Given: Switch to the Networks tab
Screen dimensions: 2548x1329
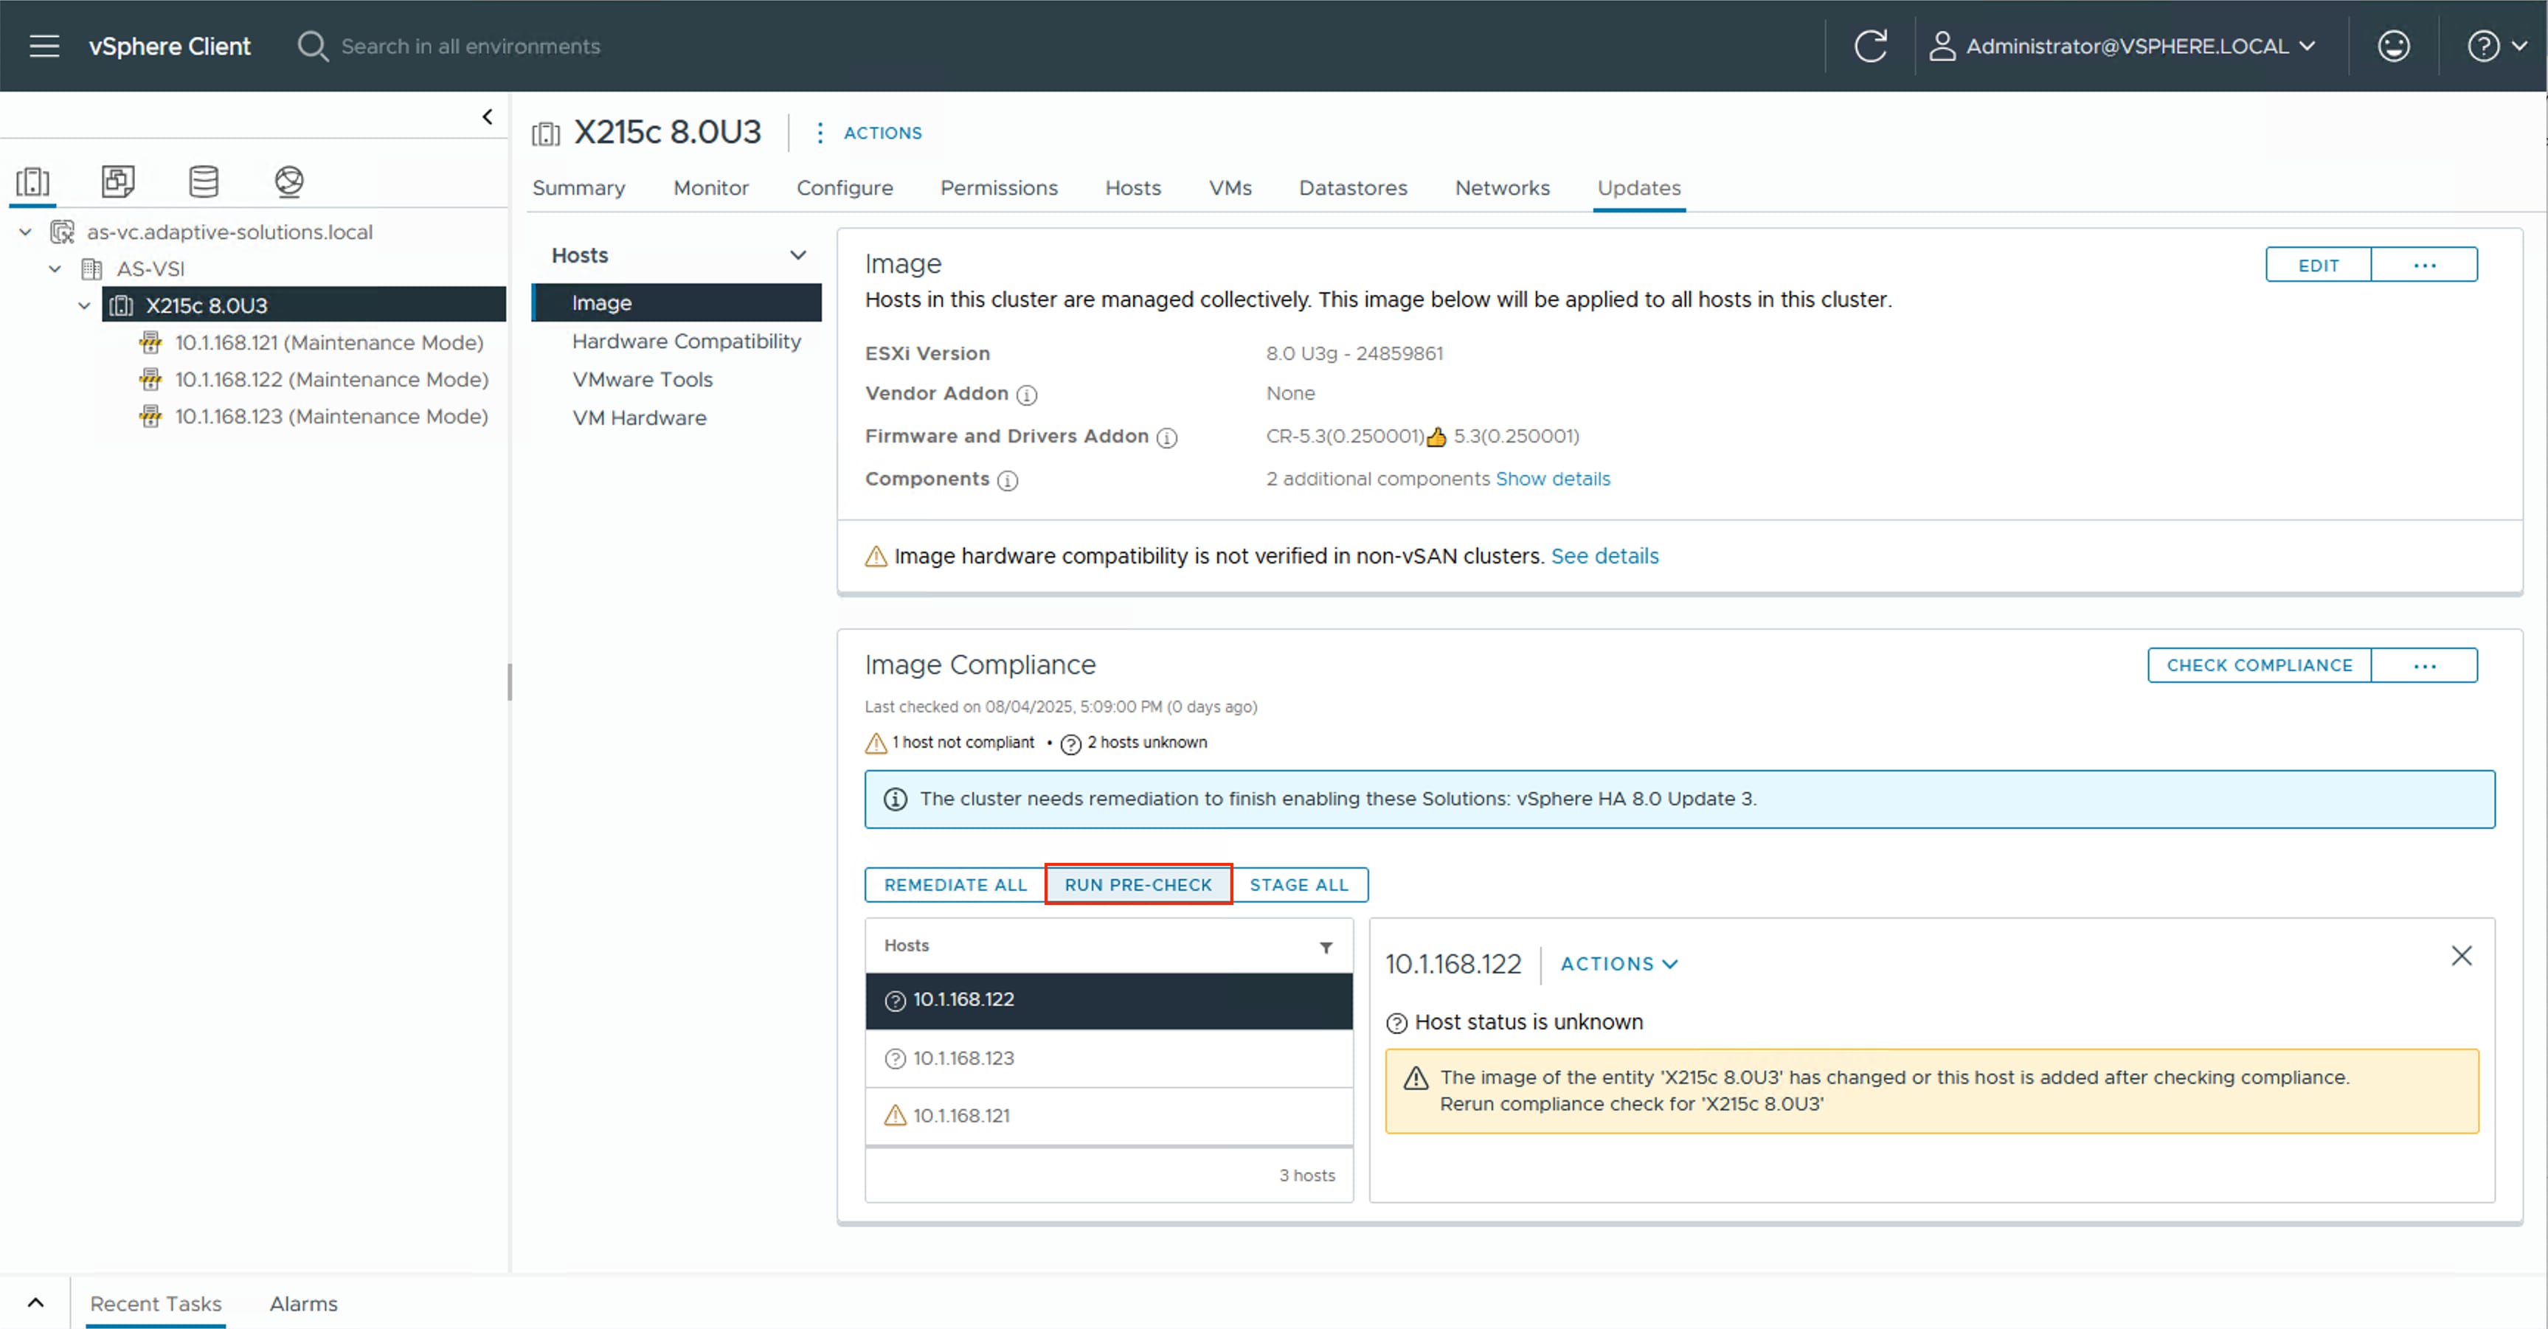Looking at the screenshot, I should (x=1501, y=188).
